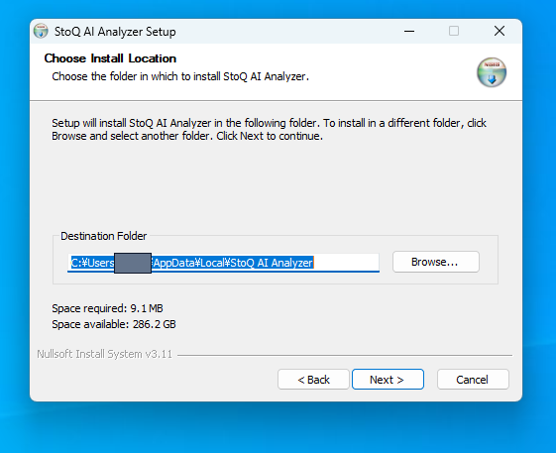Click 'Space required: 9.1 MB' text
The height and width of the screenshot is (453, 556).
click(x=107, y=308)
